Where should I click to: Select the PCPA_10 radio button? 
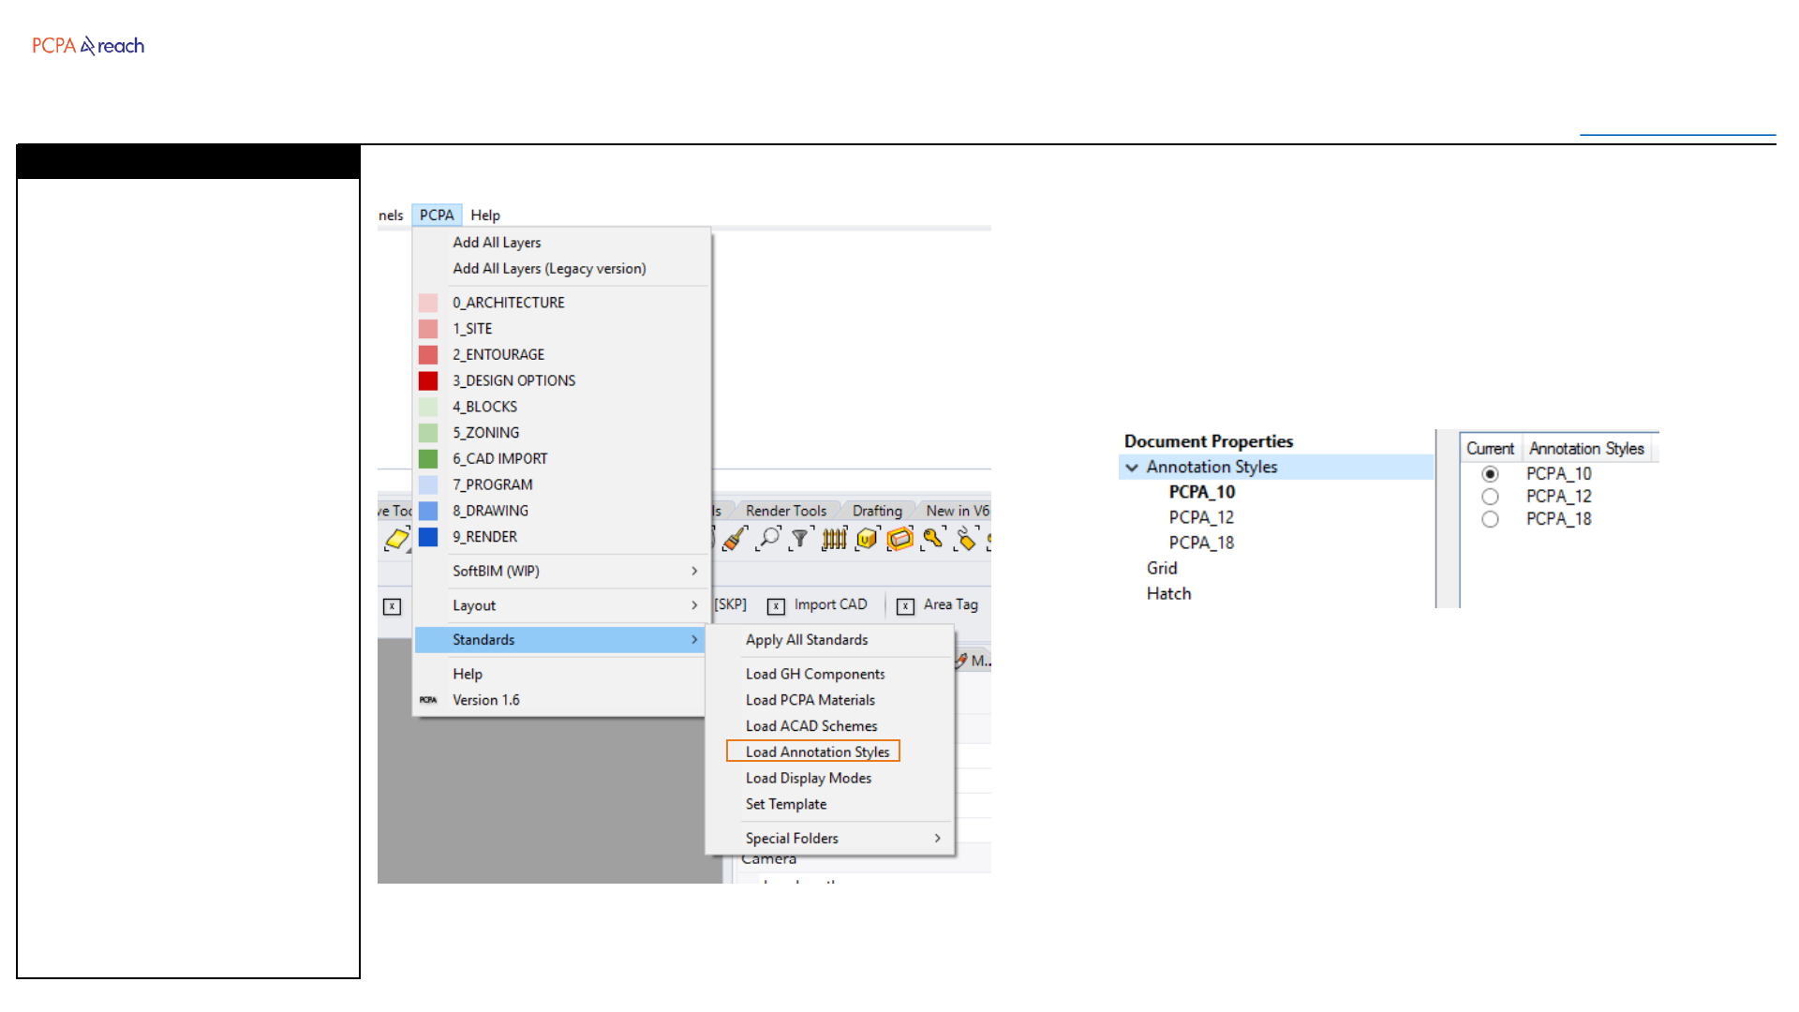1490,474
